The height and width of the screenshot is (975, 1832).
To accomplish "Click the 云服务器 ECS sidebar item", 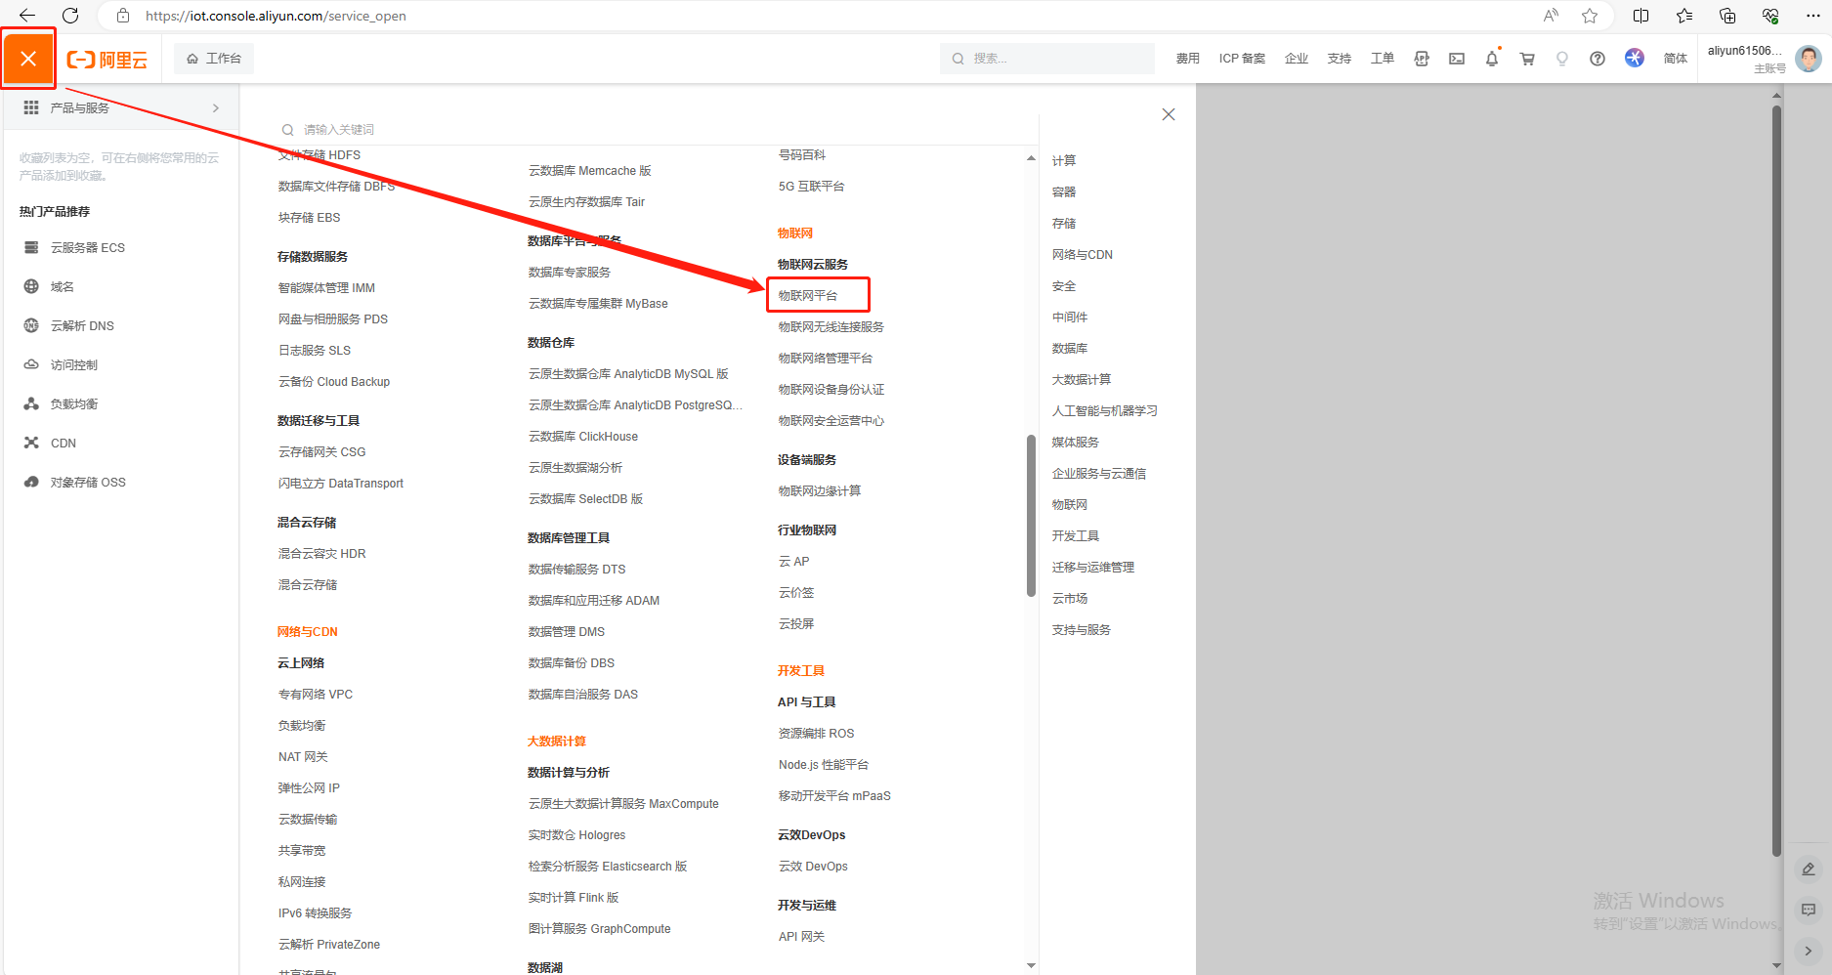I will pos(87,248).
